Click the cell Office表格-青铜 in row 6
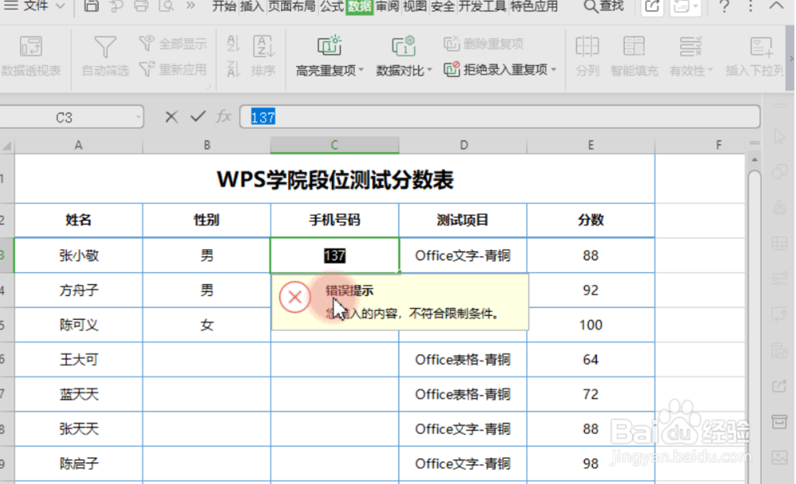Viewport: 796px width, 484px height. [463, 360]
